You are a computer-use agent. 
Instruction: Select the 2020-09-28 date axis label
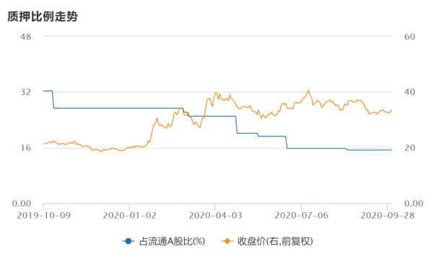coord(387,216)
